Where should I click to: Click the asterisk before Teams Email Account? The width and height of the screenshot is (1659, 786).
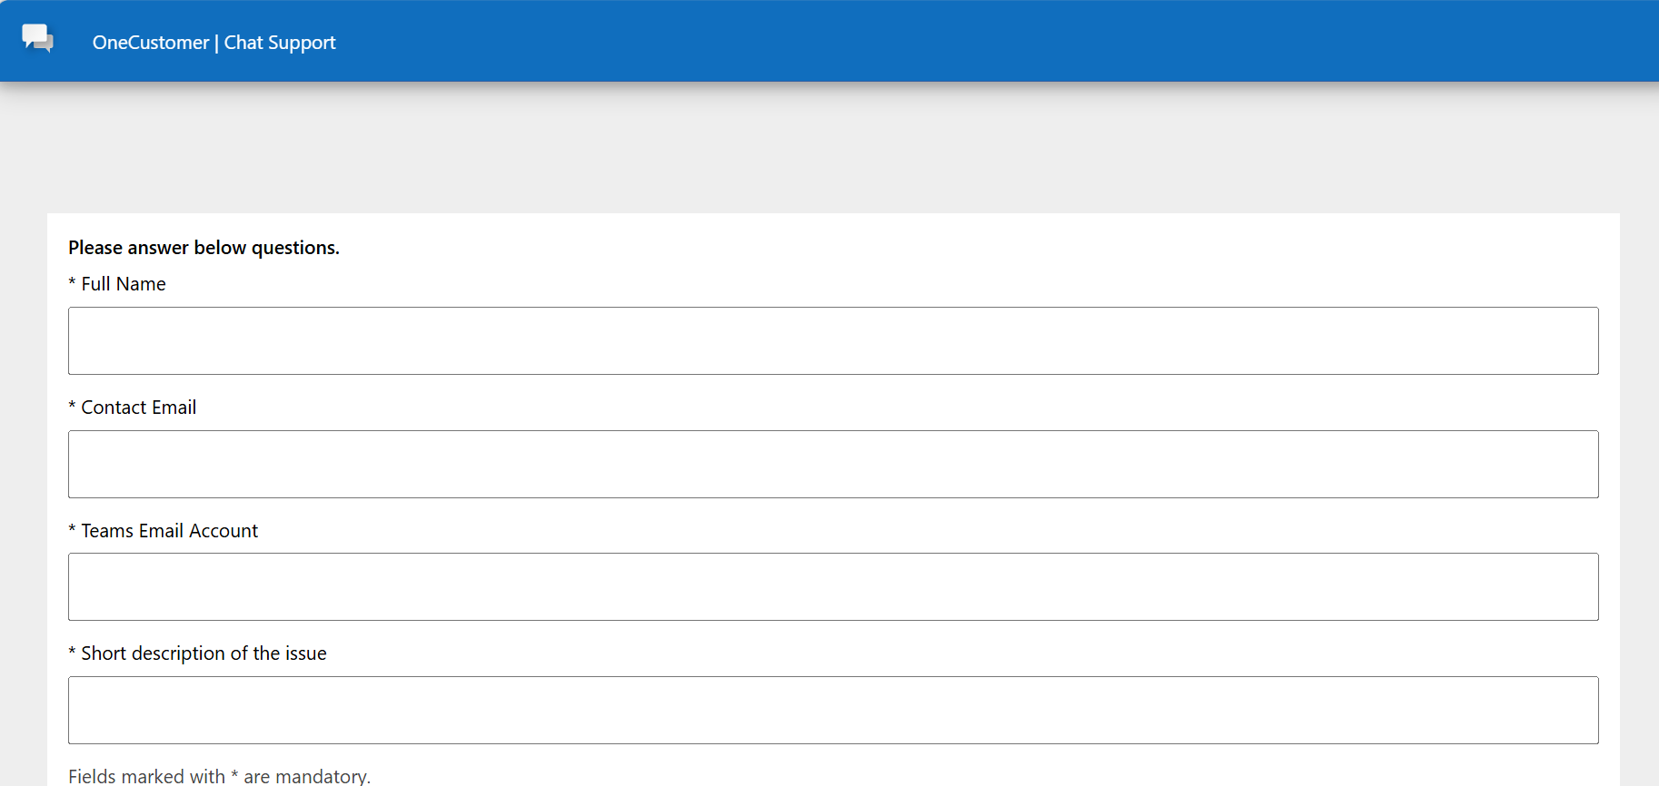72,529
